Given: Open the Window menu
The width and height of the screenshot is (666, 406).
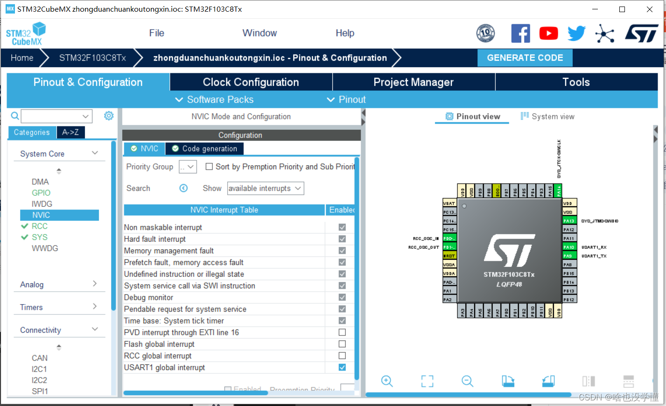Looking at the screenshot, I should tap(259, 33).
